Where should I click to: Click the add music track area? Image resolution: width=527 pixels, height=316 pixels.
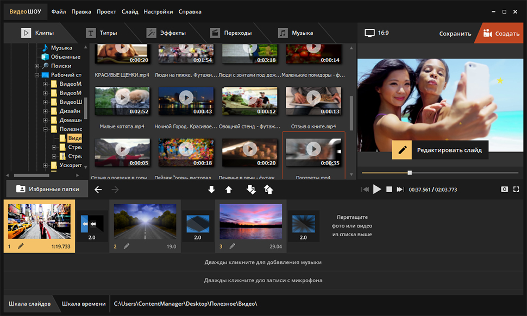[263, 262]
